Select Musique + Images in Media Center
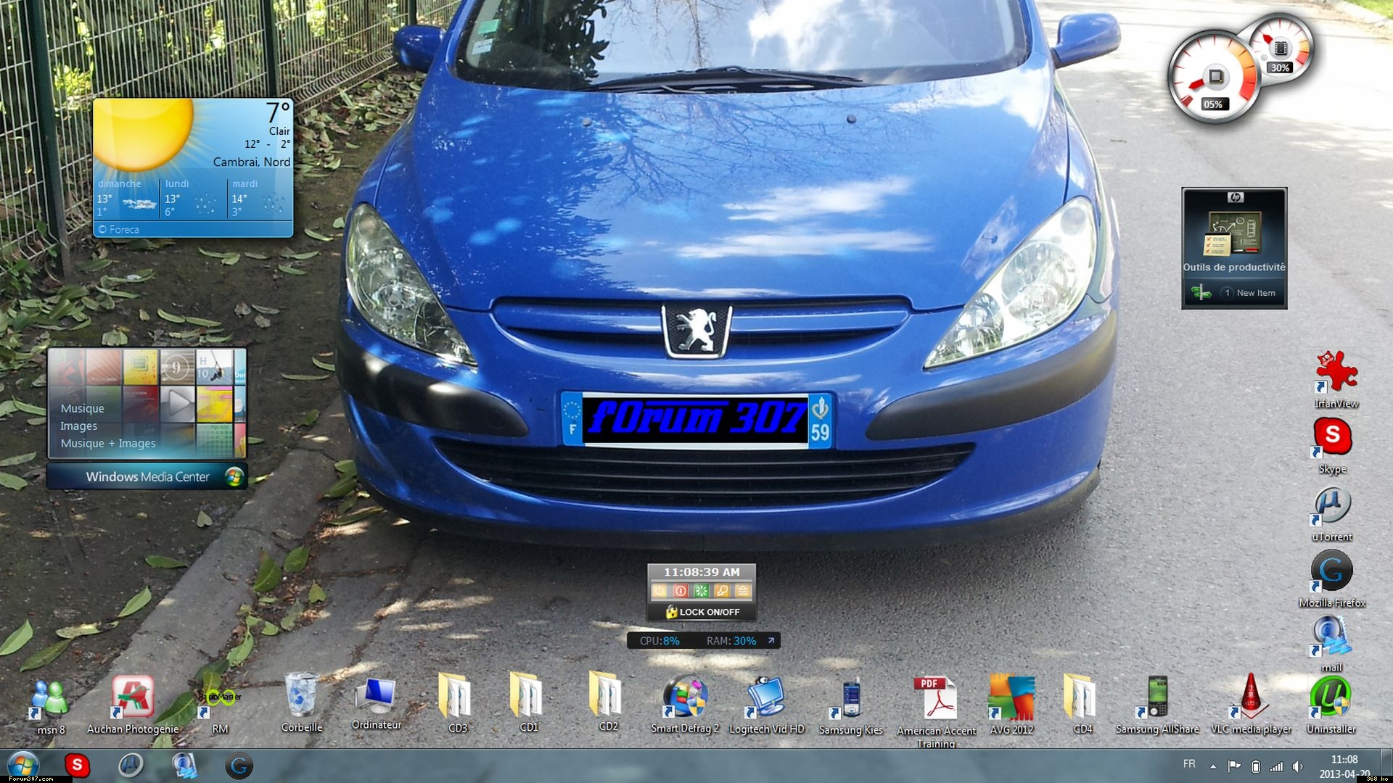Viewport: 1393px width, 783px height. click(107, 443)
